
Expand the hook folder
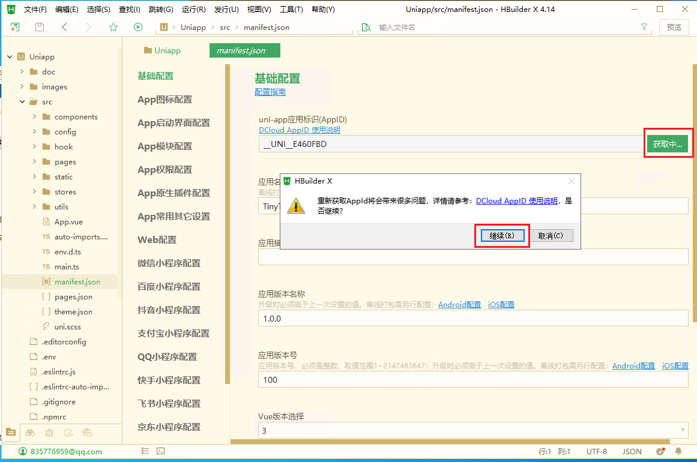(34, 146)
